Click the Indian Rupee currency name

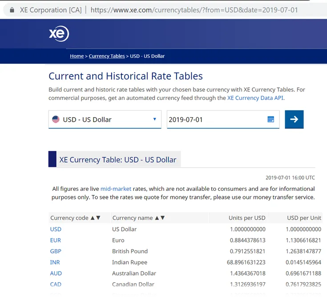pos(130,262)
